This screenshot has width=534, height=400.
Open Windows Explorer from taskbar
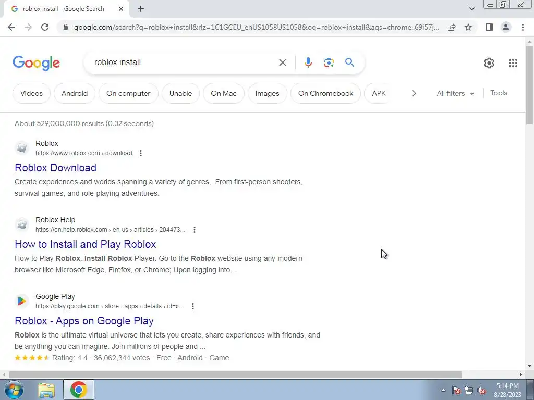tap(46, 390)
